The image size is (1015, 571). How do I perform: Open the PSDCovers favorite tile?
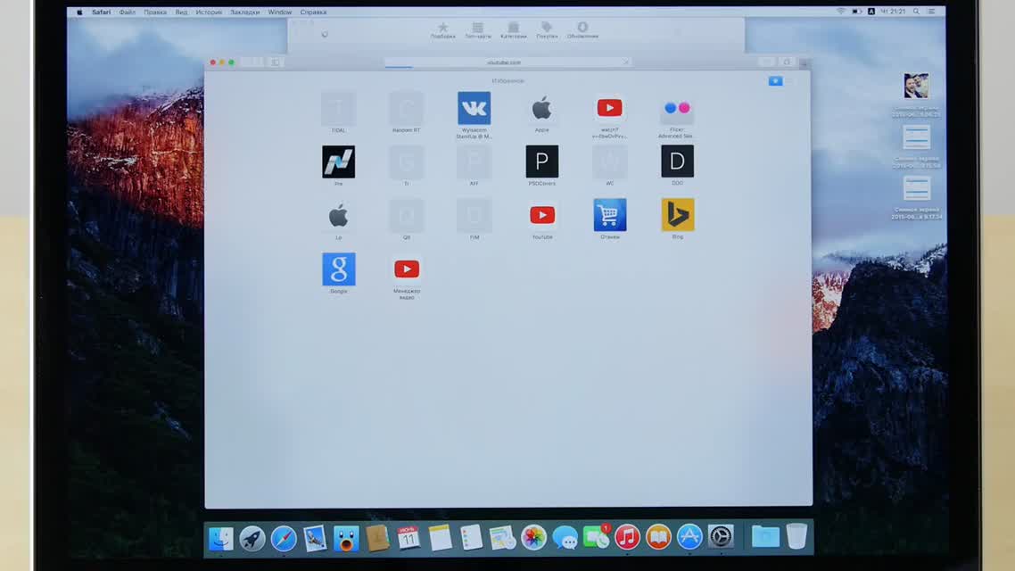point(541,161)
